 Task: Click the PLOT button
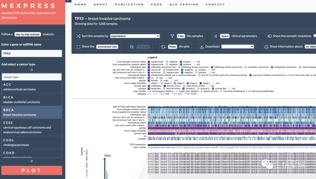point(32,170)
